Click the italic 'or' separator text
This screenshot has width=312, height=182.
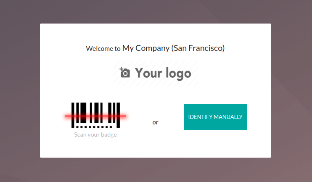[x=155, y=122]
